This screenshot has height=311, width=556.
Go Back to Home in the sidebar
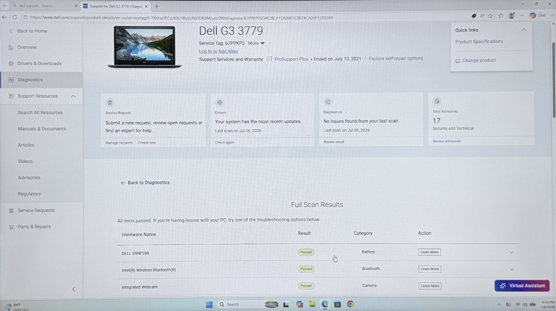click(x=32, y=31)
